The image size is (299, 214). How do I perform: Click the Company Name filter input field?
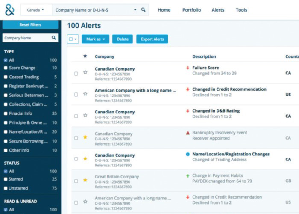click(x=26, y=38)
